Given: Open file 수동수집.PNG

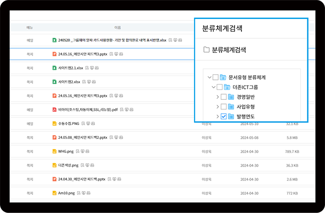Looking at the screenshot, I should tap(69, 123).
